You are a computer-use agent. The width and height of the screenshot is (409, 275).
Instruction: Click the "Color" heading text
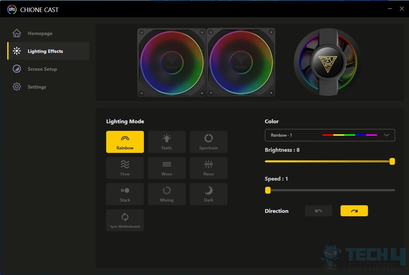[272, 121]
